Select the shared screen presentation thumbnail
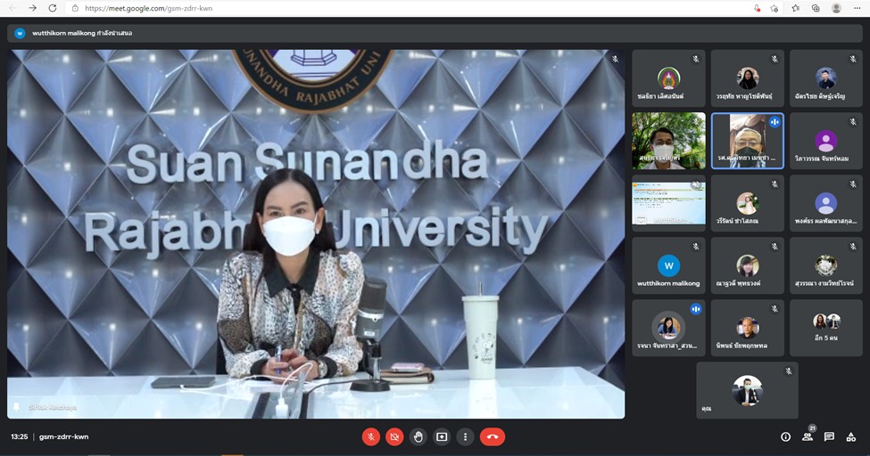The width and height of the screenshot is (870, 456). click(668, 203)
